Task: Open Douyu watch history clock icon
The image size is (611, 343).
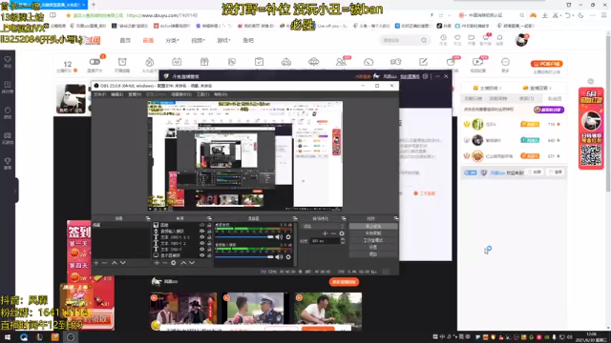Action: coord(443,38)
